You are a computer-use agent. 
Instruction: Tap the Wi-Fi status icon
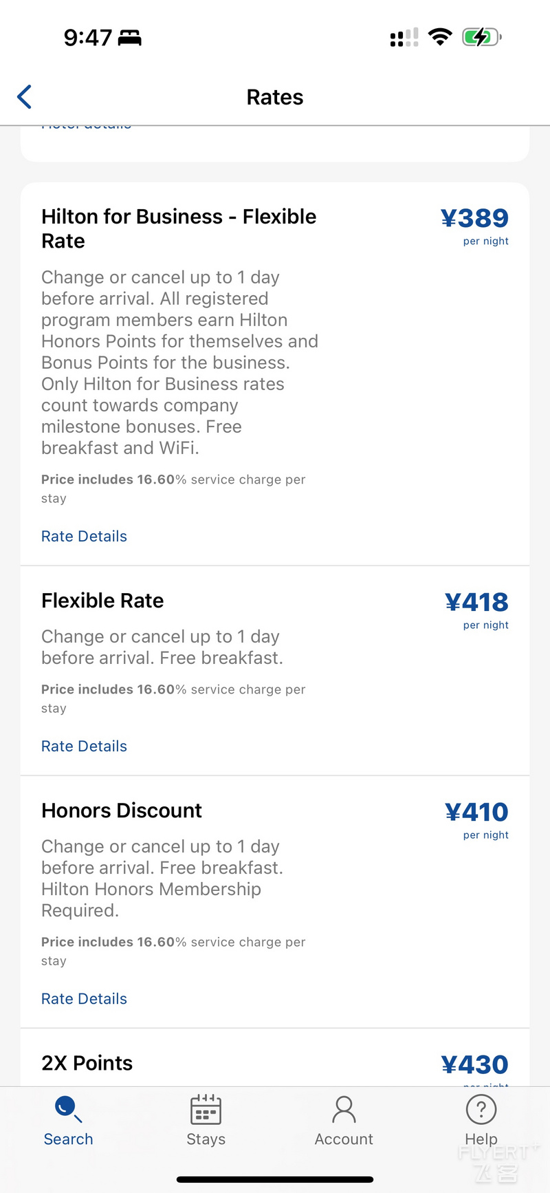click(x=440, y=36)
